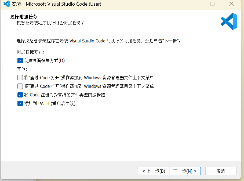Click the window title 安装 - Microsoft Visual Studio Code (User)

pos(56,4)
